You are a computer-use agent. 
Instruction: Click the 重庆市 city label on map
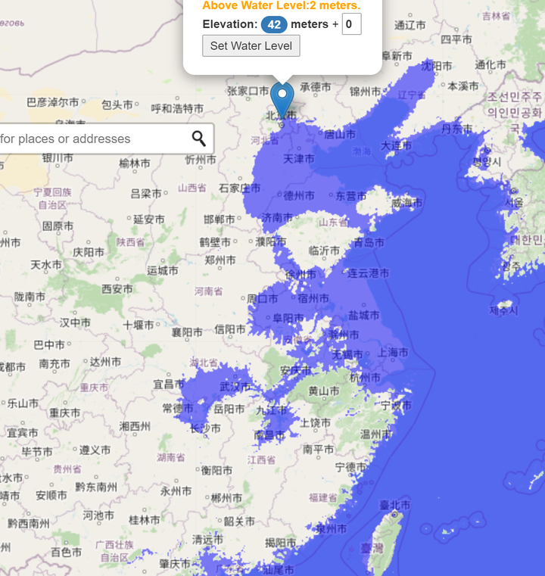[x=64, y=413]
